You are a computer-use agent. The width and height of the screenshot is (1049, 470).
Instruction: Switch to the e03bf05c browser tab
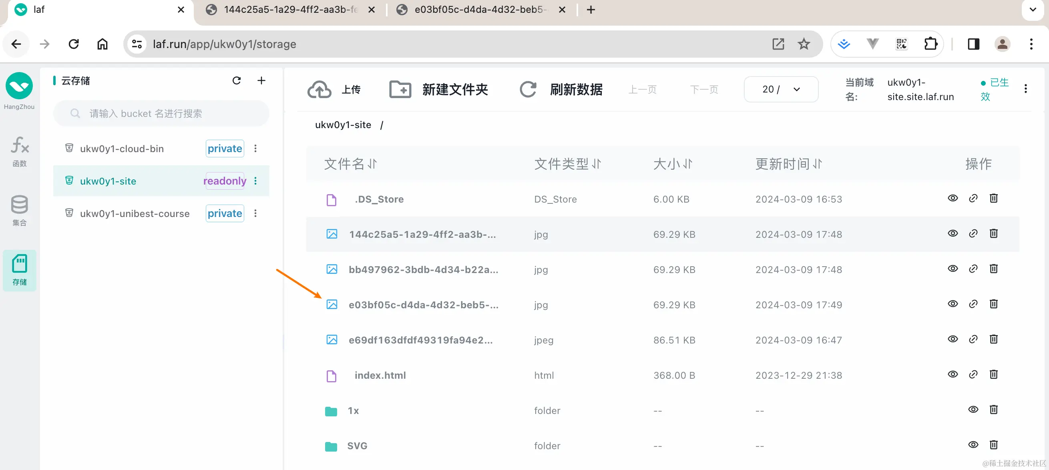pyautogui.click(x=478, y=10)
